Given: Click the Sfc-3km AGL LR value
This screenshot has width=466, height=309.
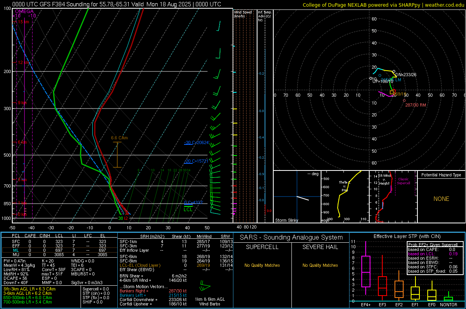Looking at the screenshot, I should [x=30, y=289].
